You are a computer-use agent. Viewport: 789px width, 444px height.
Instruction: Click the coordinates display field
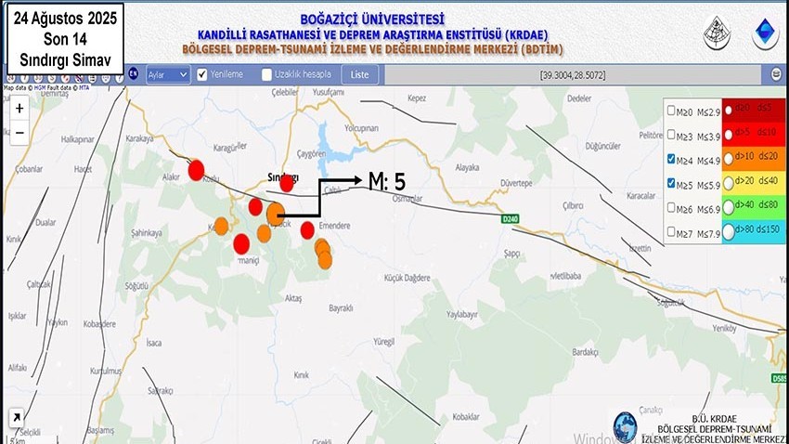[x=576, y=74]
